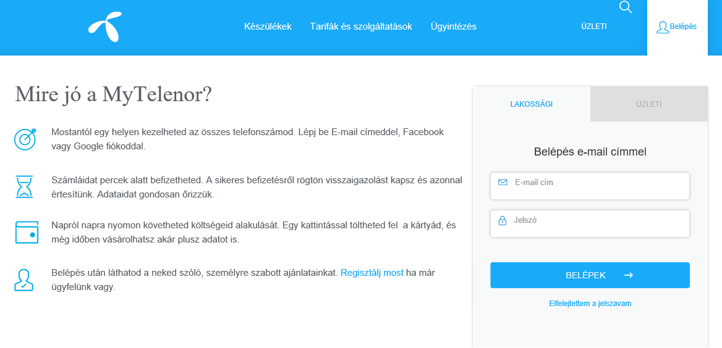722x348 pixels.
Task: Click the person checkmark icon beside Belépés után
Action: pos(24,280)
